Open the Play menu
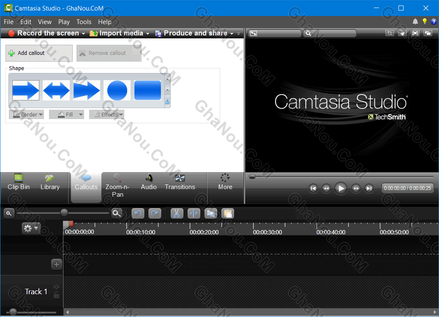439x317 pixels. [64, 22]
